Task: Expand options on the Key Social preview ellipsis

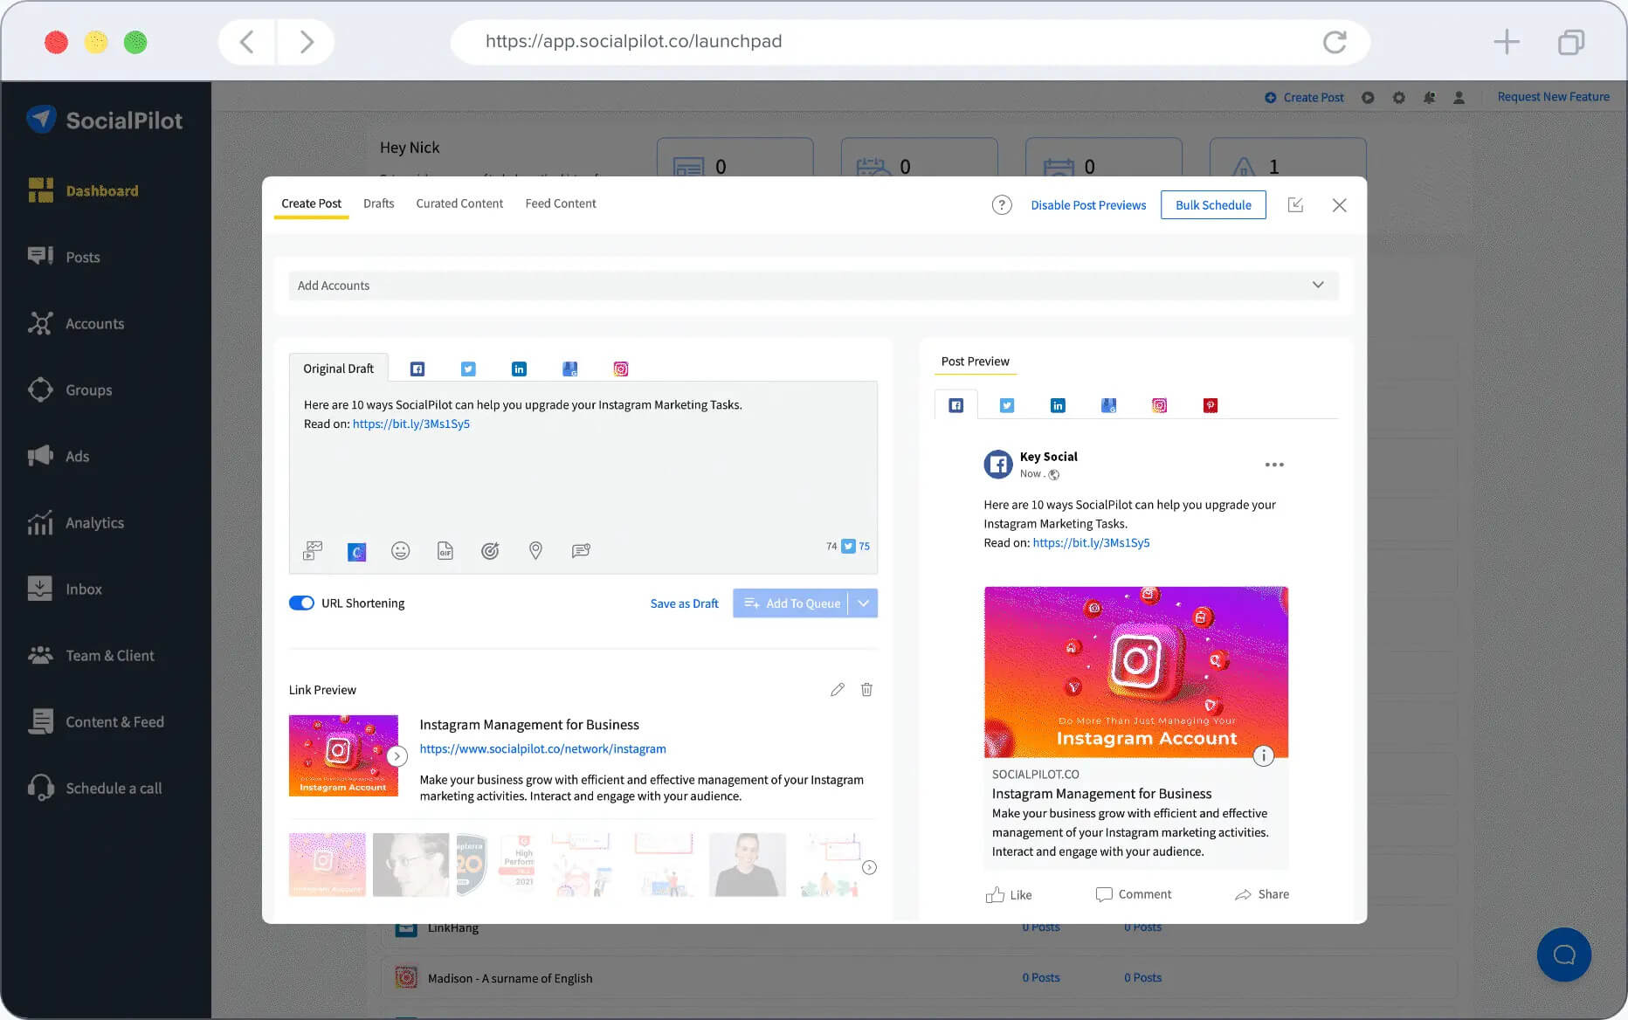Action: [1273, 465]
